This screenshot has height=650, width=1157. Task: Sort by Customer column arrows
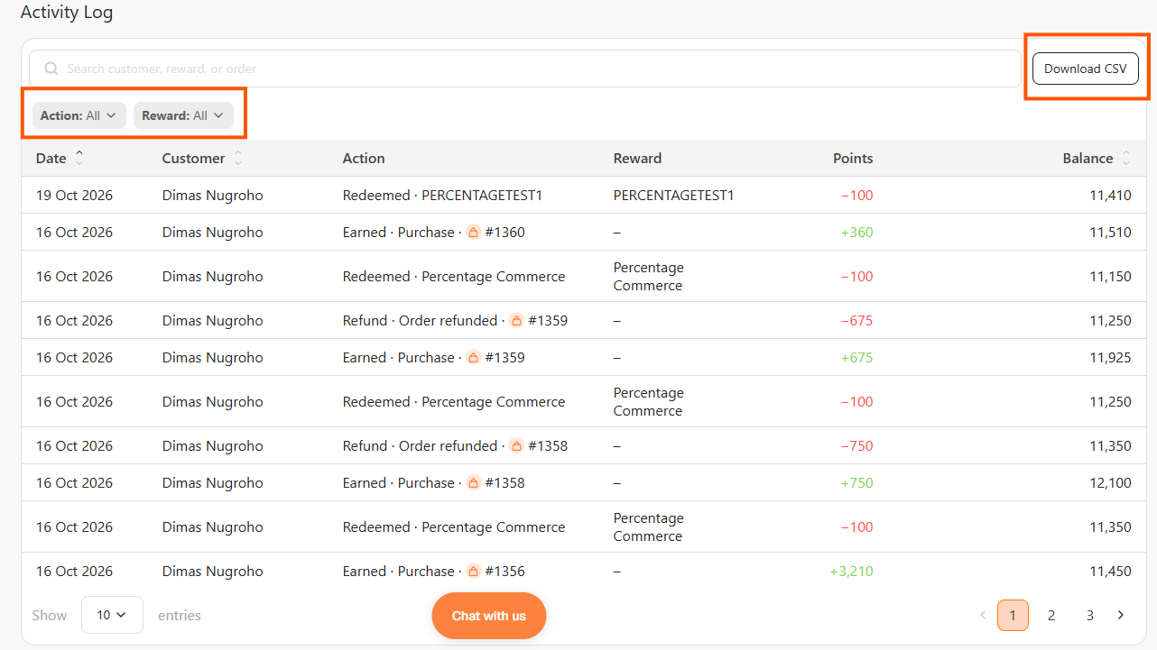point(238,158)
